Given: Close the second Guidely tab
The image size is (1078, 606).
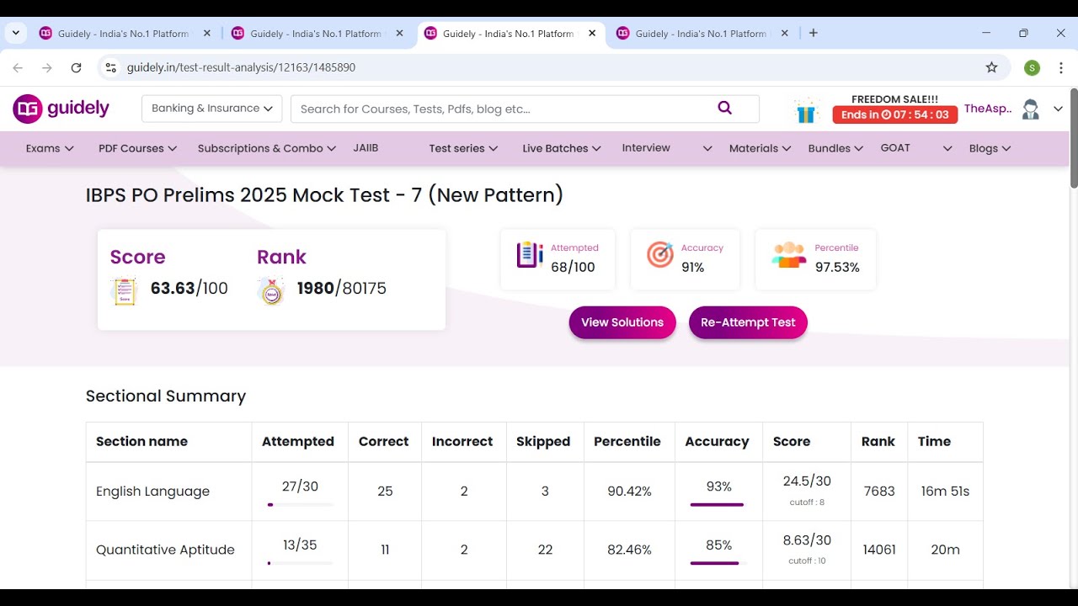Looking at the screenshot, I should (400, 34).
